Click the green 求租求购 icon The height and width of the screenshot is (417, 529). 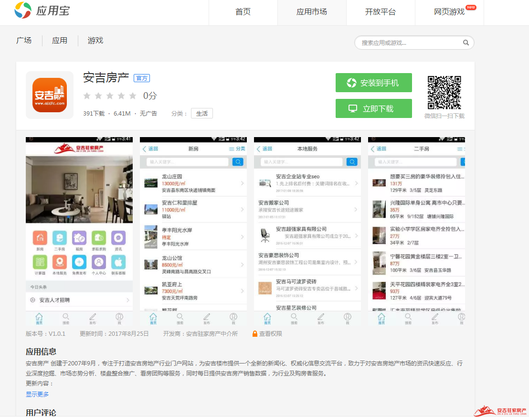[99, 238]
